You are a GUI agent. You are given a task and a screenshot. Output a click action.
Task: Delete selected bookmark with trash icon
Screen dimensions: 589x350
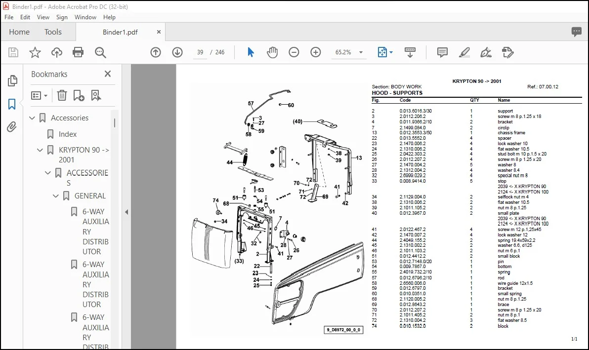pyautogui.click(x=62, y=95)
